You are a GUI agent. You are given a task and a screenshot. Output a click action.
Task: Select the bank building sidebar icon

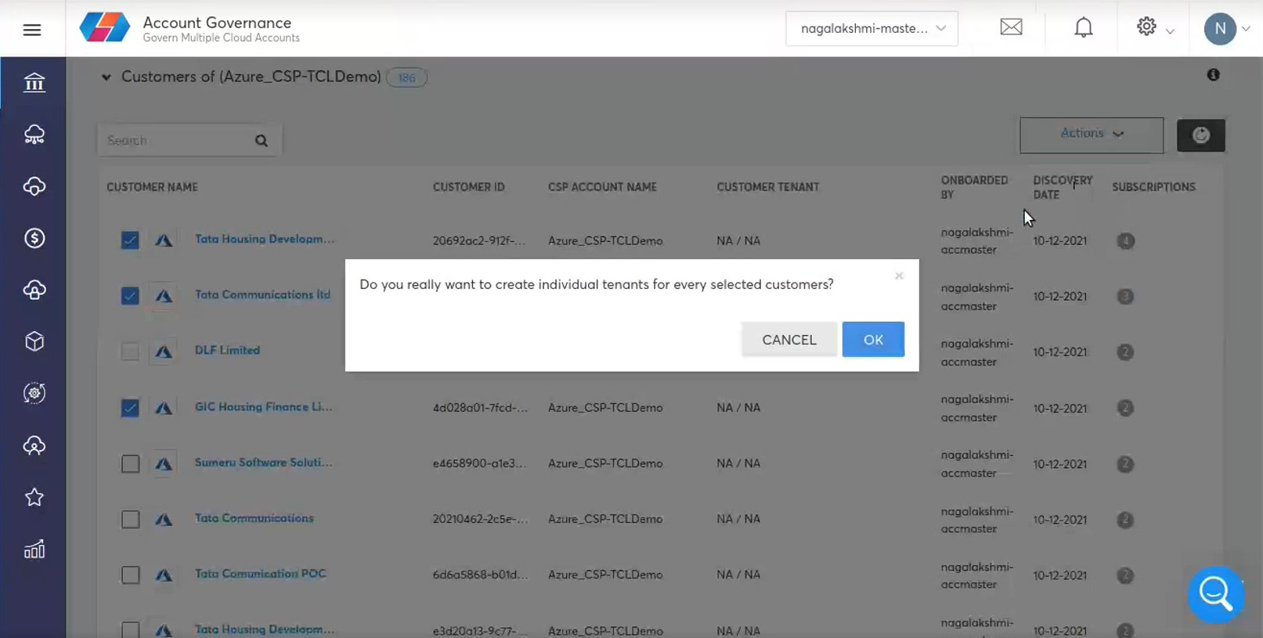[x=34, y=82]
